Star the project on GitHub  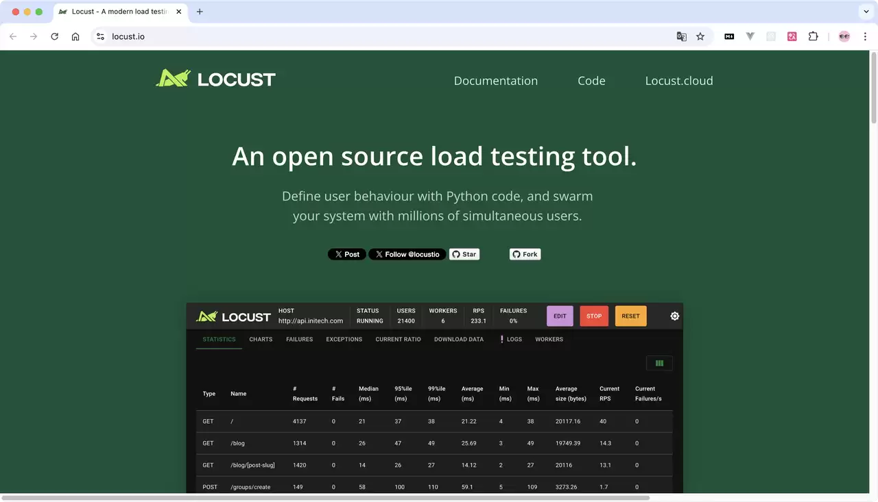click(464, 254)
